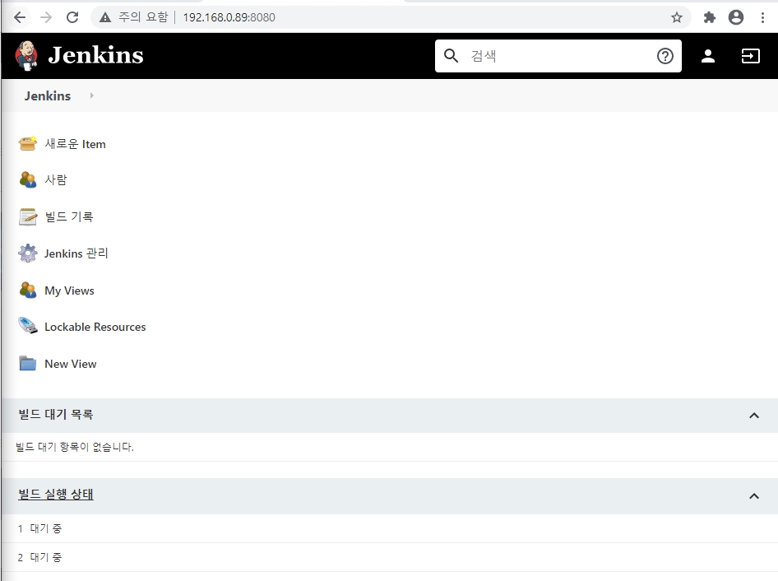Click the New View folder icon
This screenshot has width=778, height=581.
coord(28,364)
